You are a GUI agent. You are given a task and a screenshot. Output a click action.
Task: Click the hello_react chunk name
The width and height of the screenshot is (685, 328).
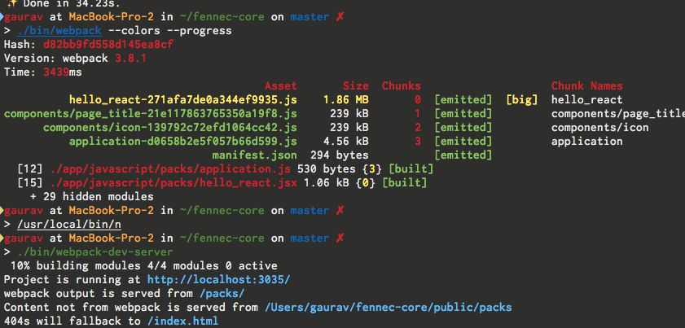[586, 100]
